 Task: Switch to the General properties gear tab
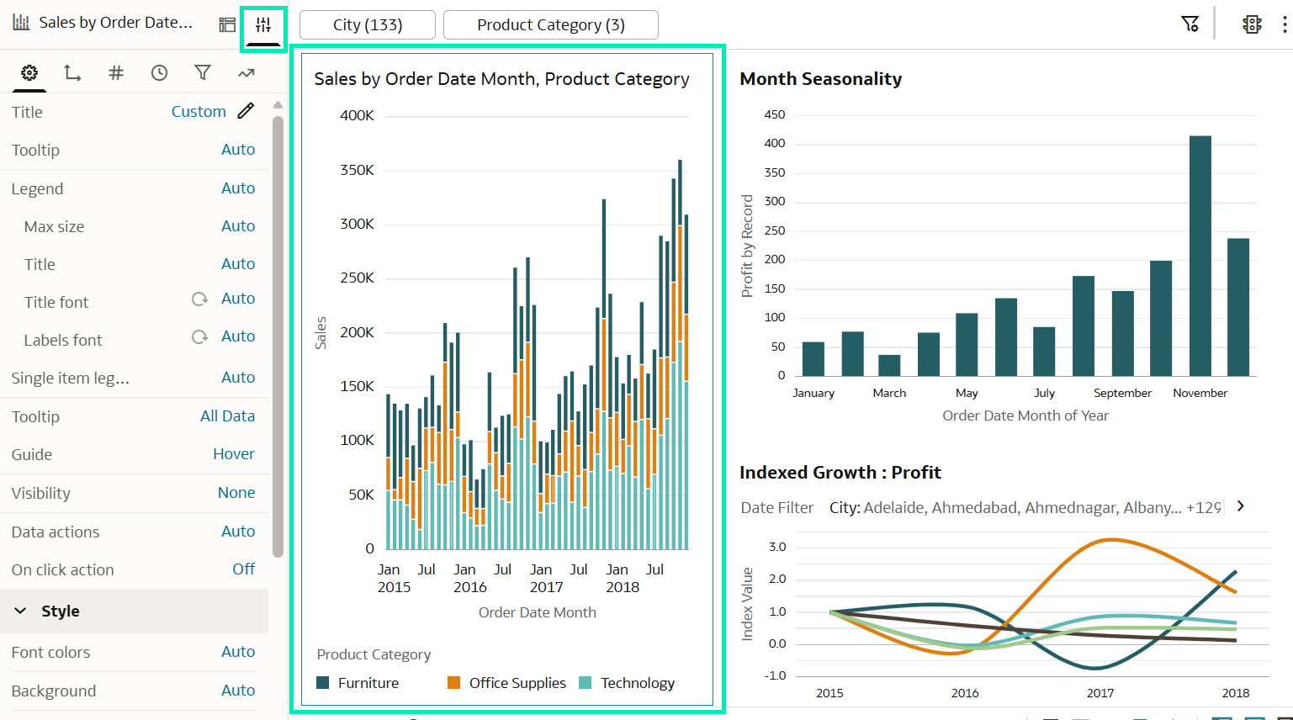pos(29,73)
